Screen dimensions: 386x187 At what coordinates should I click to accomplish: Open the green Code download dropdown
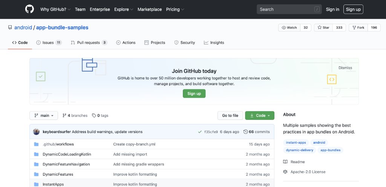click(259, 115)
